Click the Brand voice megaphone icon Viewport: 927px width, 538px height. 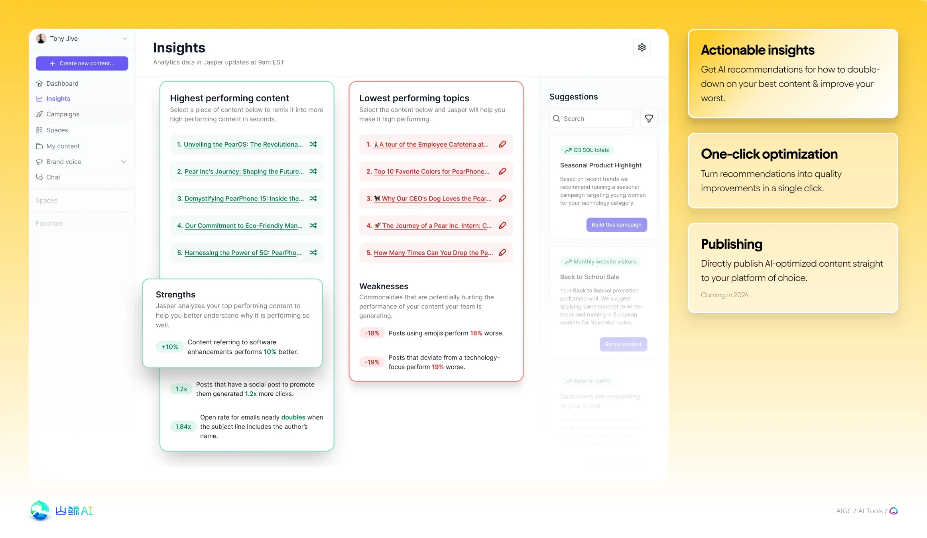click(39, 162)
